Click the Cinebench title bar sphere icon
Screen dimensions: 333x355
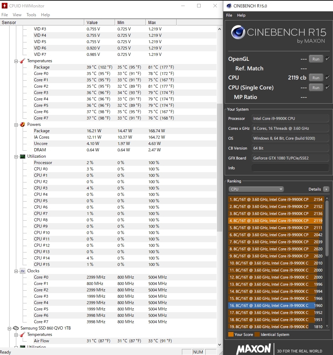[x=229, y=6]
